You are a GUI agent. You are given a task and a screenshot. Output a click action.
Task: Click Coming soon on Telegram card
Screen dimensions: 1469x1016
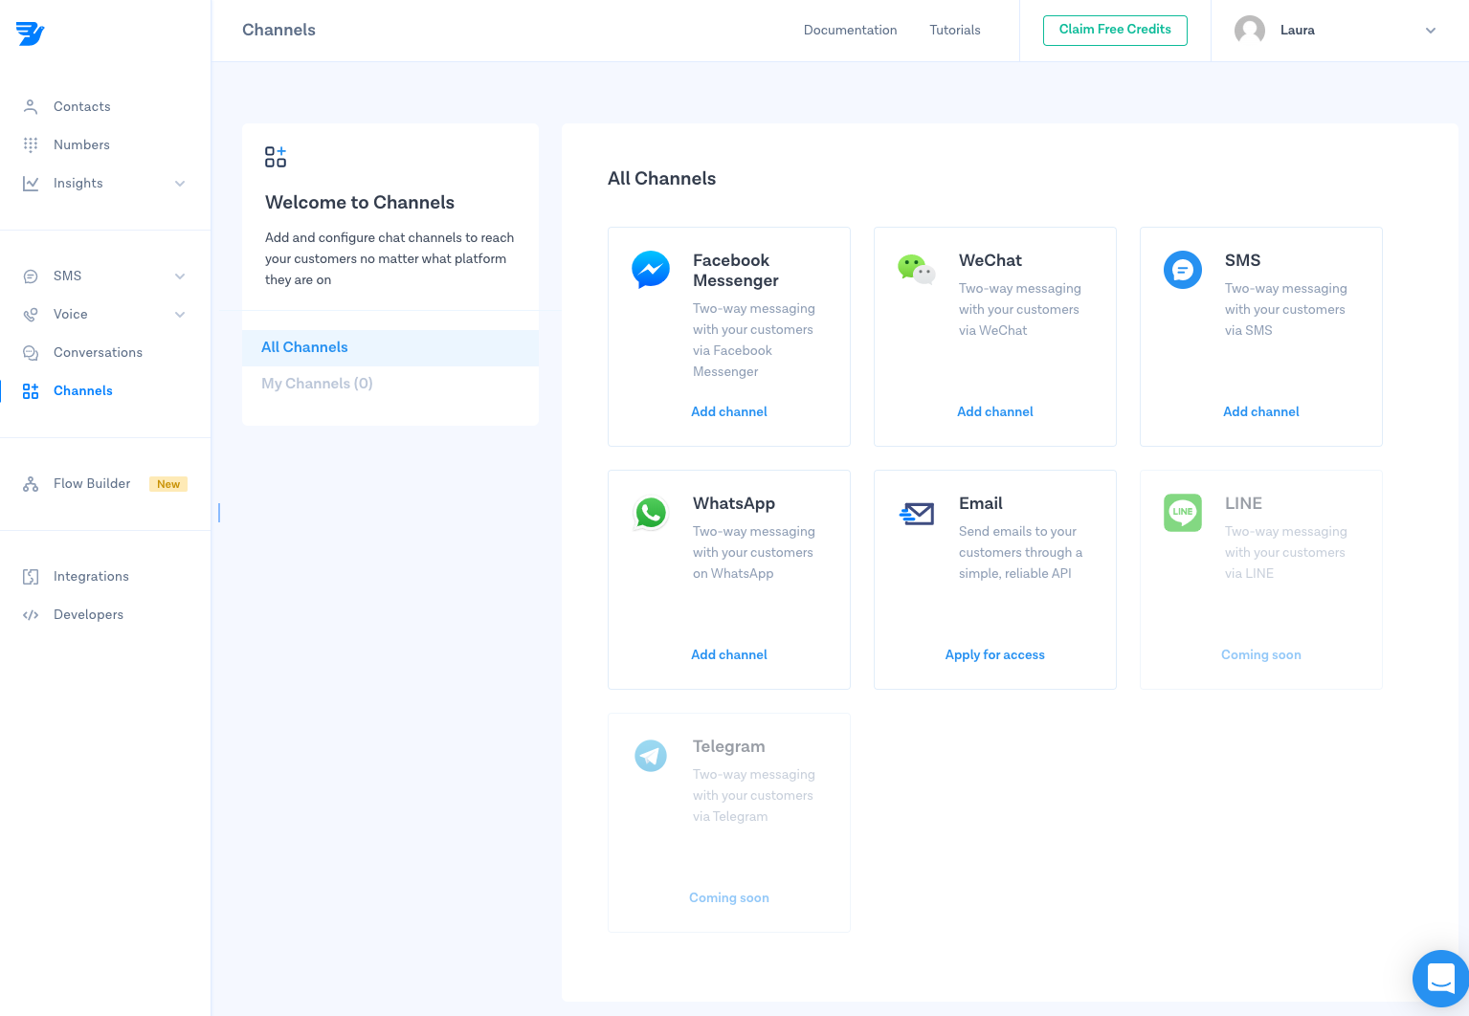(x=729, y=897)
